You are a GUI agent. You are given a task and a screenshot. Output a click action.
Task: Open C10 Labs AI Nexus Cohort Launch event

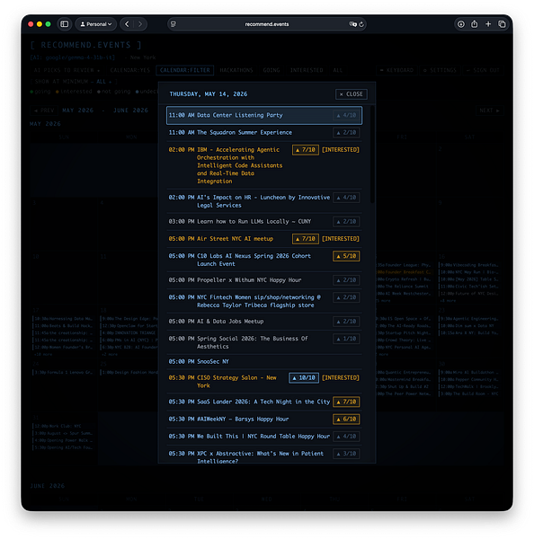tap(264, 260)
